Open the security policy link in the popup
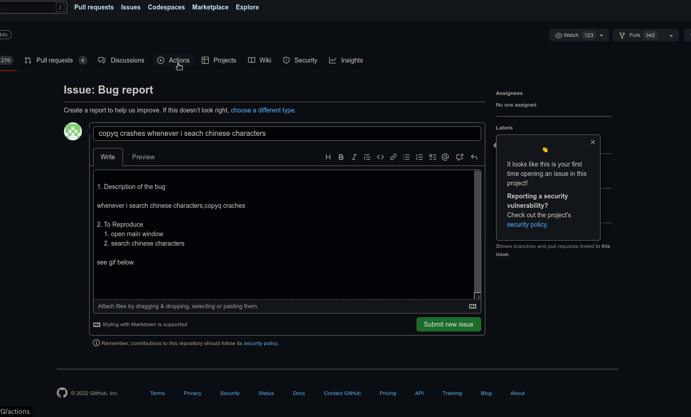Screen dimensions: 691x417 point(526,224)
